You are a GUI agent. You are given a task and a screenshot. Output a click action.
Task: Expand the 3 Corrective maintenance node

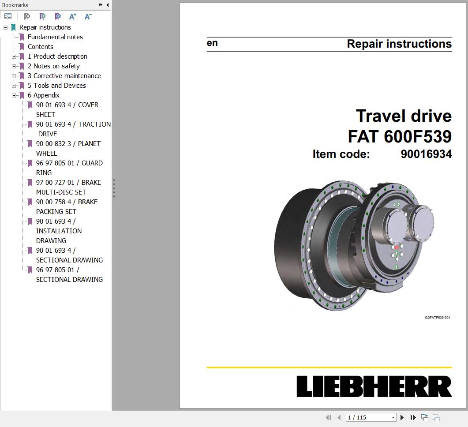coord(14,76)
